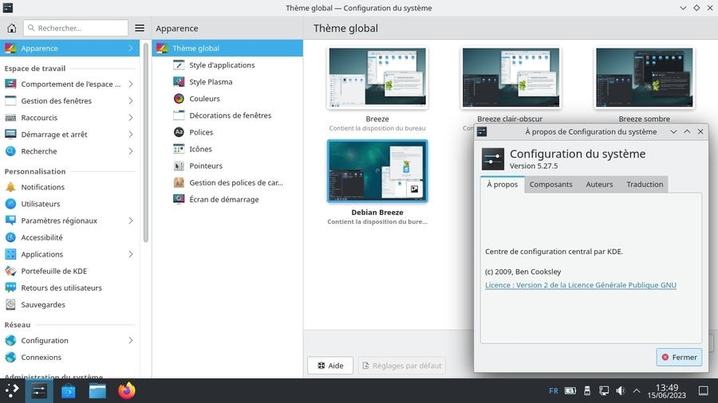Open the Notifications bell icon

coord(10,187)
